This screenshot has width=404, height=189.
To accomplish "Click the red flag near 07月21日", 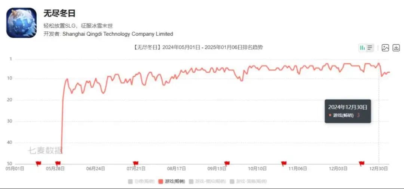I will point(135,163).
